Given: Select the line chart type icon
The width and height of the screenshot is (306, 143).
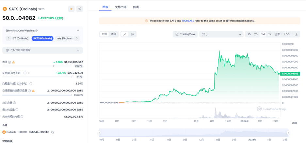Looking at the screenshot, I should click(125, 34).
